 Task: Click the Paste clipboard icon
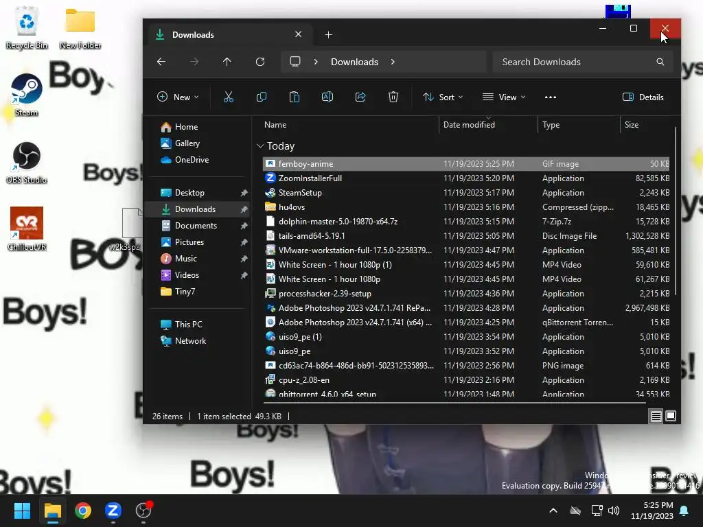294,97
